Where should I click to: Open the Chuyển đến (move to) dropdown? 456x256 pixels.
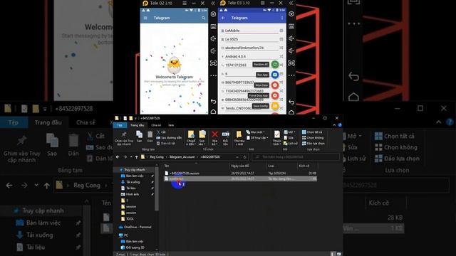(x=191, y=137)
